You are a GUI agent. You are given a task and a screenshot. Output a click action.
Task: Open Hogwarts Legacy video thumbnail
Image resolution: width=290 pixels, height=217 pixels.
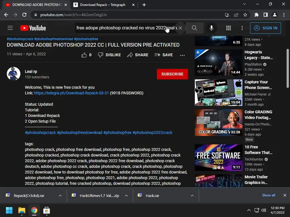219,63
